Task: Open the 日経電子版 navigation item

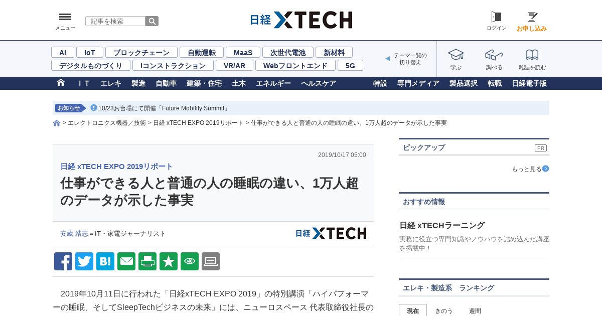Action: [529, 83]
